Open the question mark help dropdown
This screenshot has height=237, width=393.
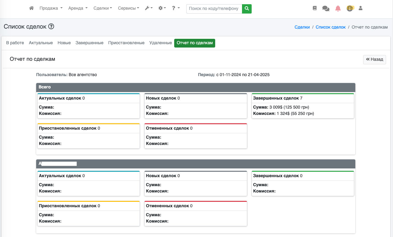point(176,8)
